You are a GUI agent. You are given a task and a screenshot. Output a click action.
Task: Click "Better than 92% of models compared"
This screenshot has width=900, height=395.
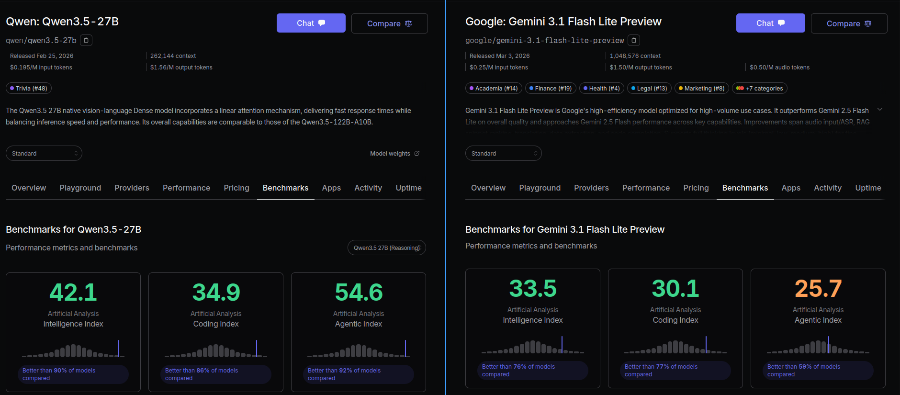click(x=358, y=374)
